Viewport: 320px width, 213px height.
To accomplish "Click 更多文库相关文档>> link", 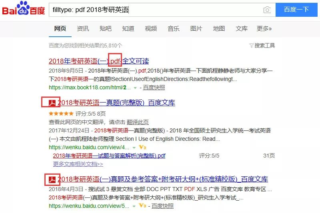I will (78, 164).
